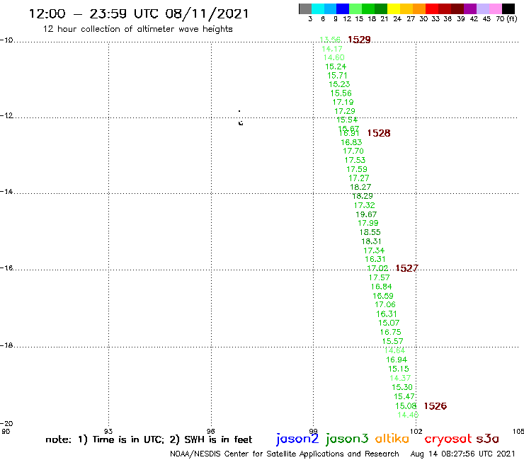Click the 15.07 wave height value
Viewport: 524px width, 460px height.
(x=389, y=323)
